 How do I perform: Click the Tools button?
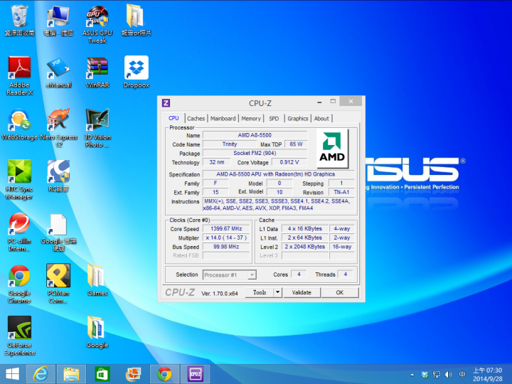260,292
